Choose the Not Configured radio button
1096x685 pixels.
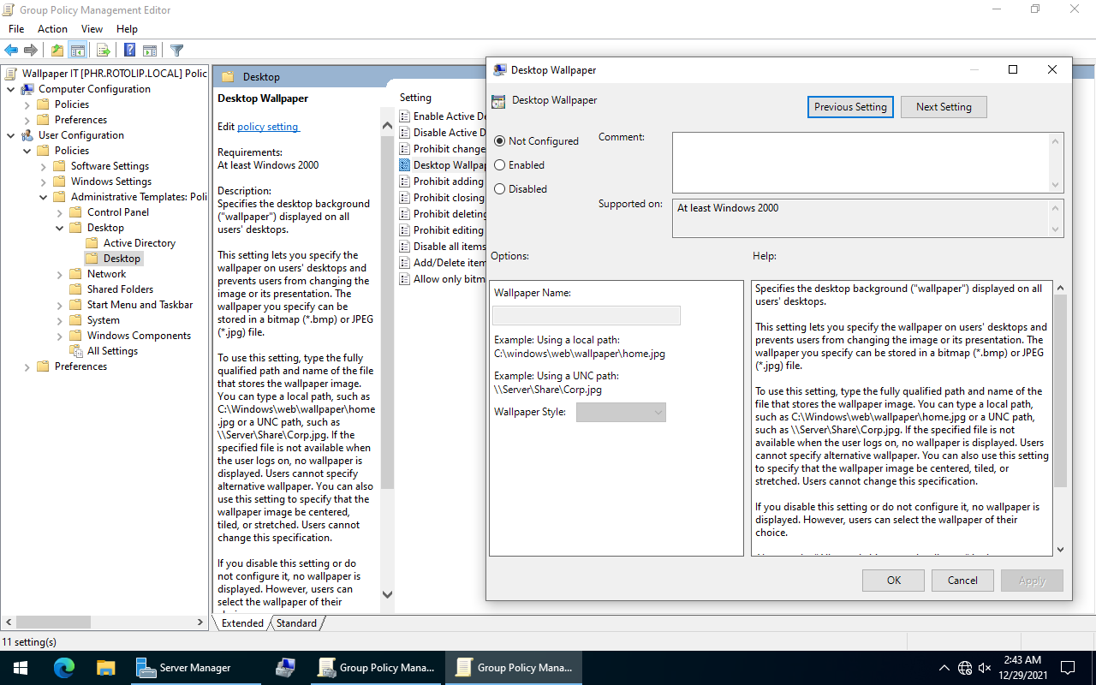[500, 141]
